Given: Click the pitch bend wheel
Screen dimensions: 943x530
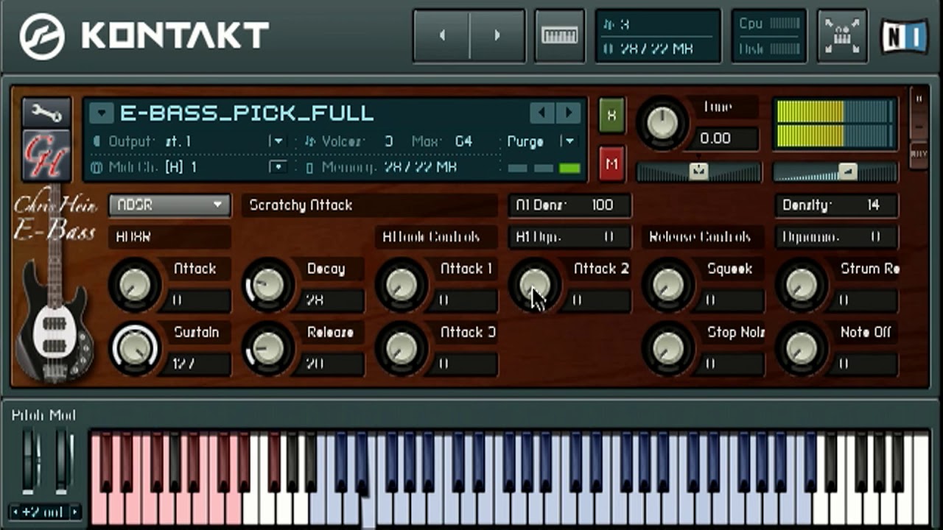Looking at the screenshot, I should (x=29, y=460).
